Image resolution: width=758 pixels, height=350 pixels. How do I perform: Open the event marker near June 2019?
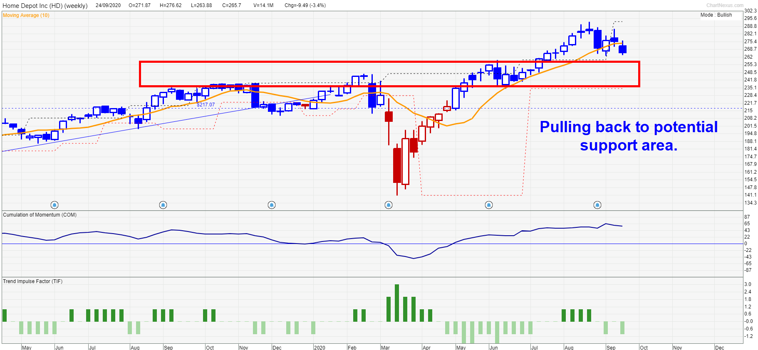click(54, 205)
